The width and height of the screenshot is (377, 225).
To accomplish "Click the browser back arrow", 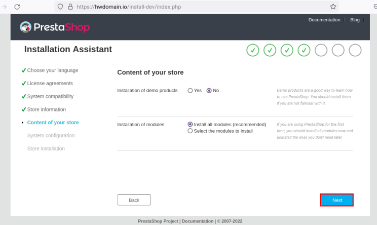I will tap(4, 7).
